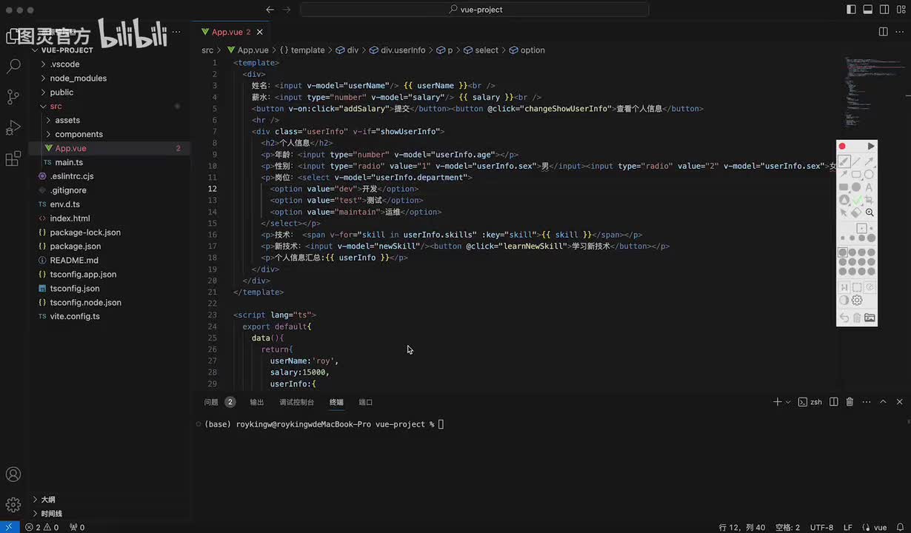Select the green checkmark stamp tool
Image resolution: width=911 pixels, height=533 pixels.
857,200
